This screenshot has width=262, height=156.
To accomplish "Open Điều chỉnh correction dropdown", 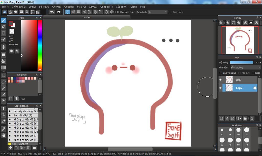I will (157, 12).
